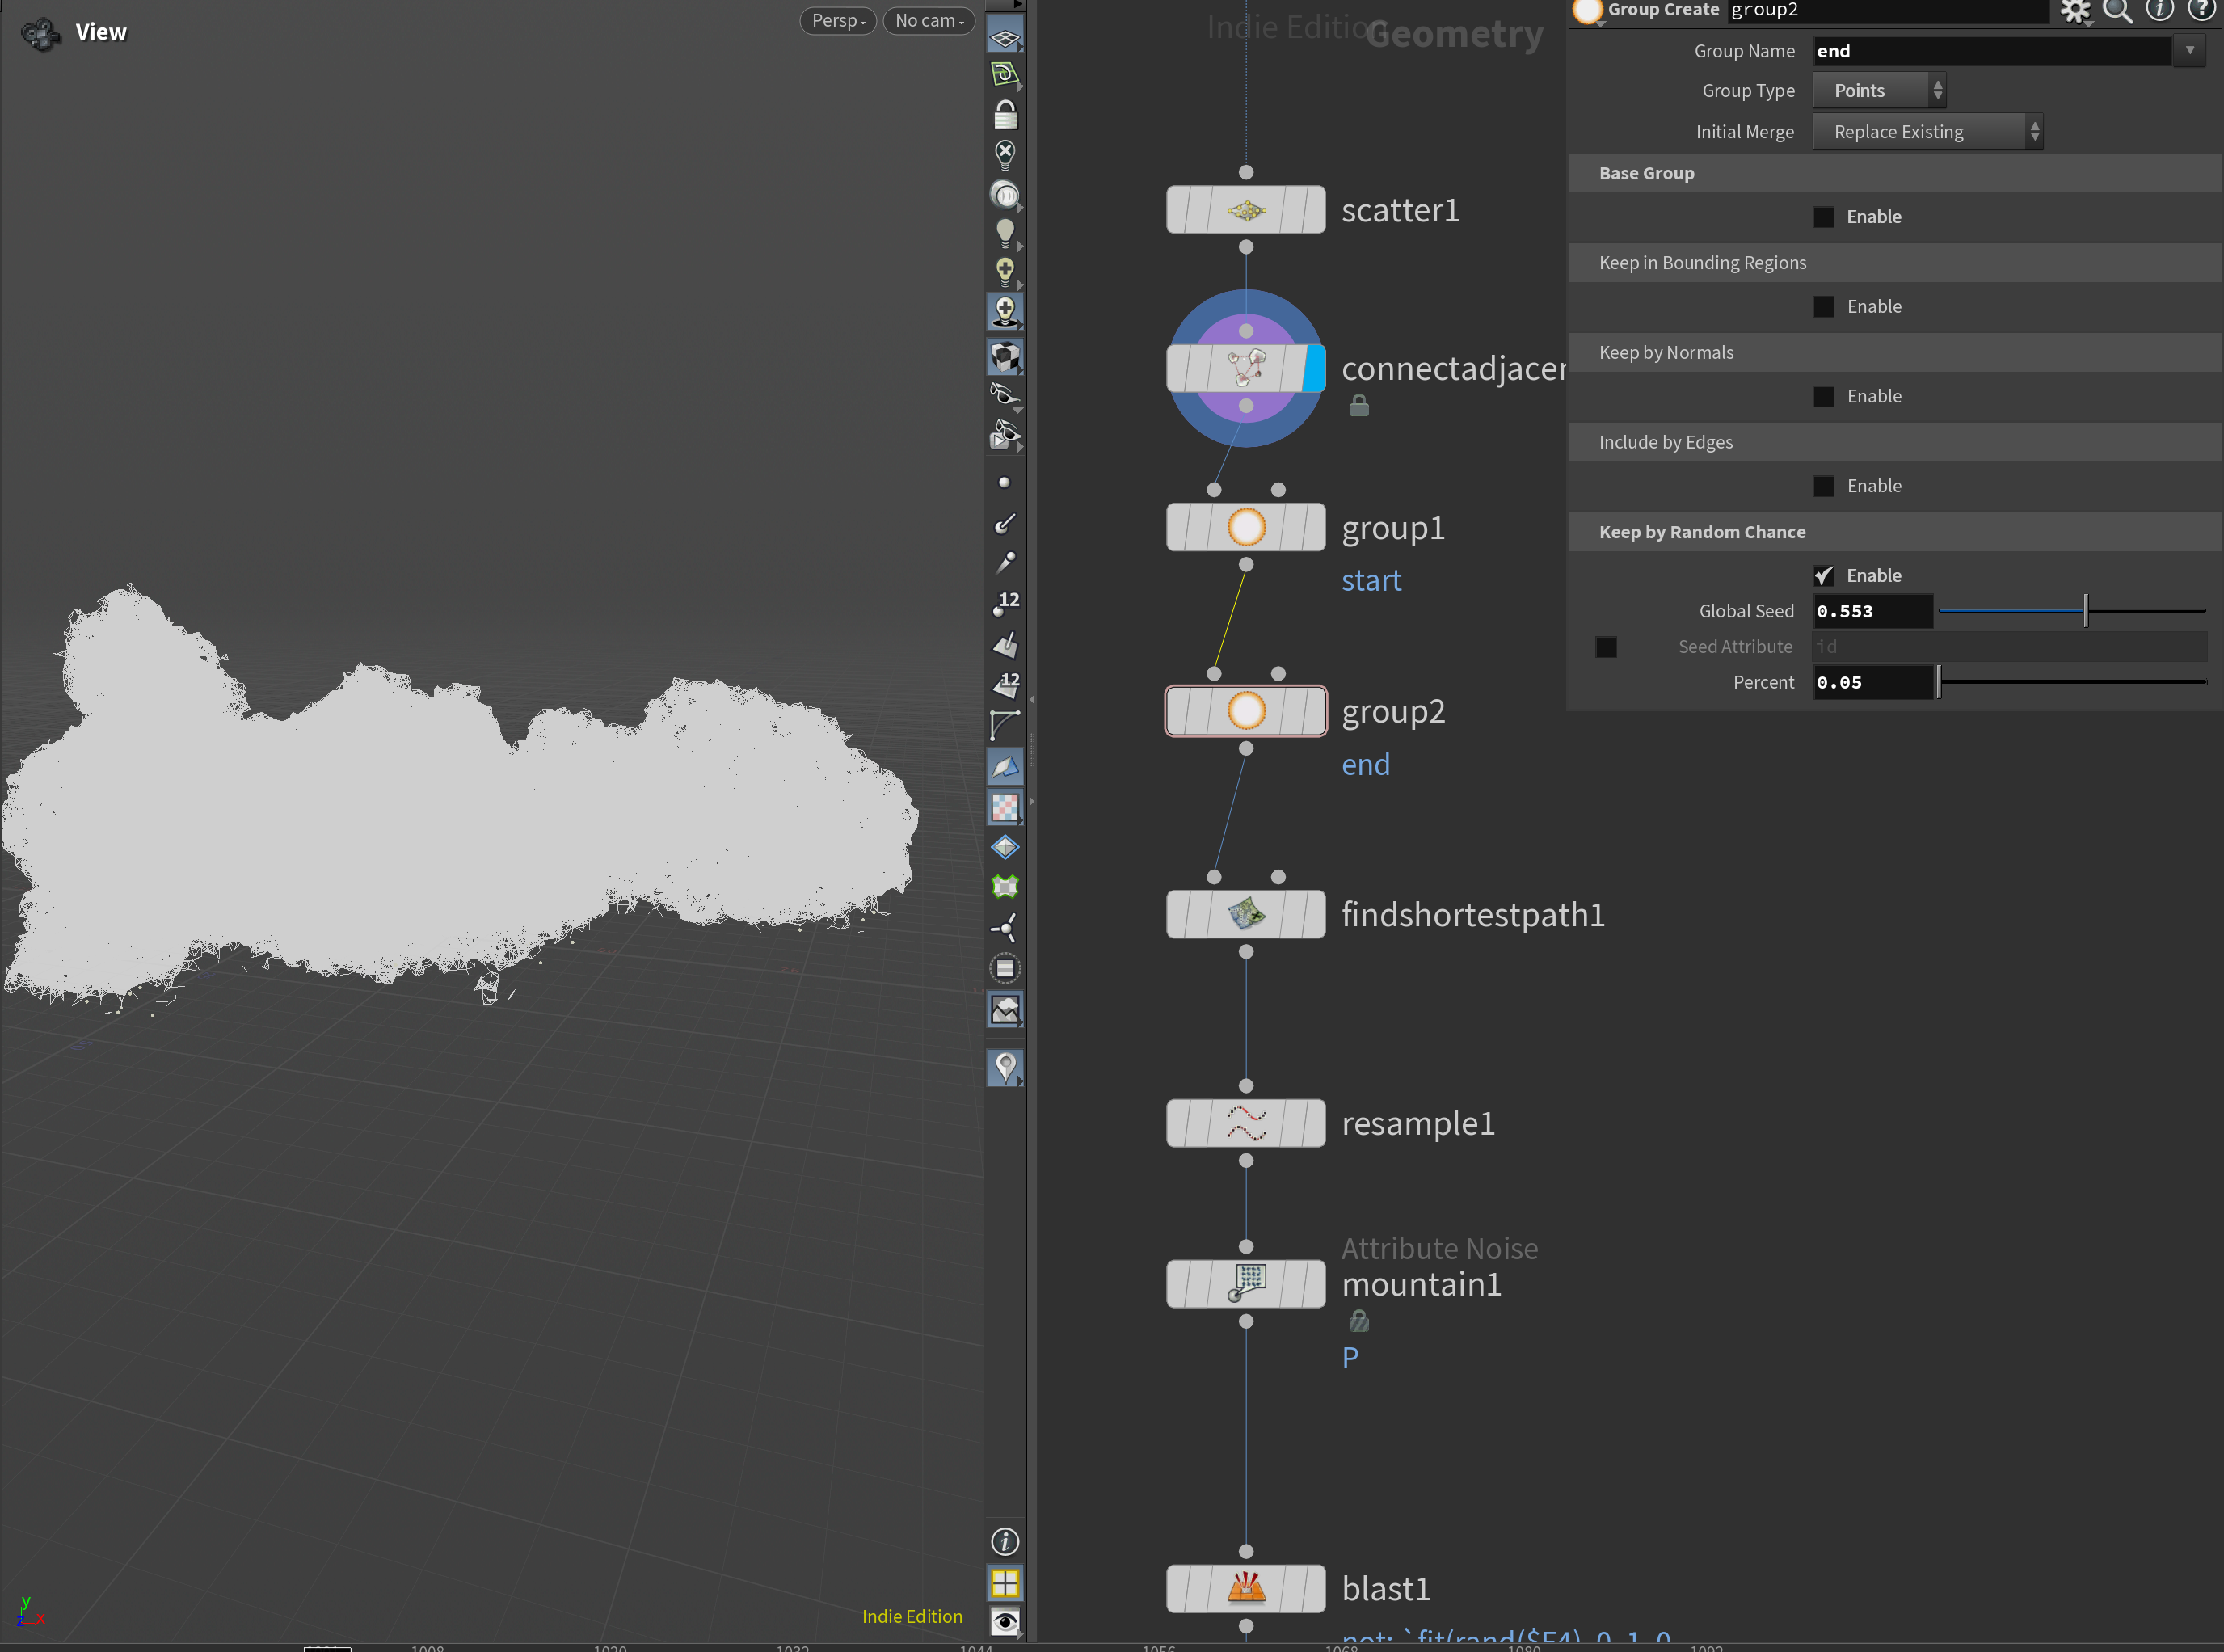
Task: Click the Keep in Bounding Regions header
Action: 1702,263
